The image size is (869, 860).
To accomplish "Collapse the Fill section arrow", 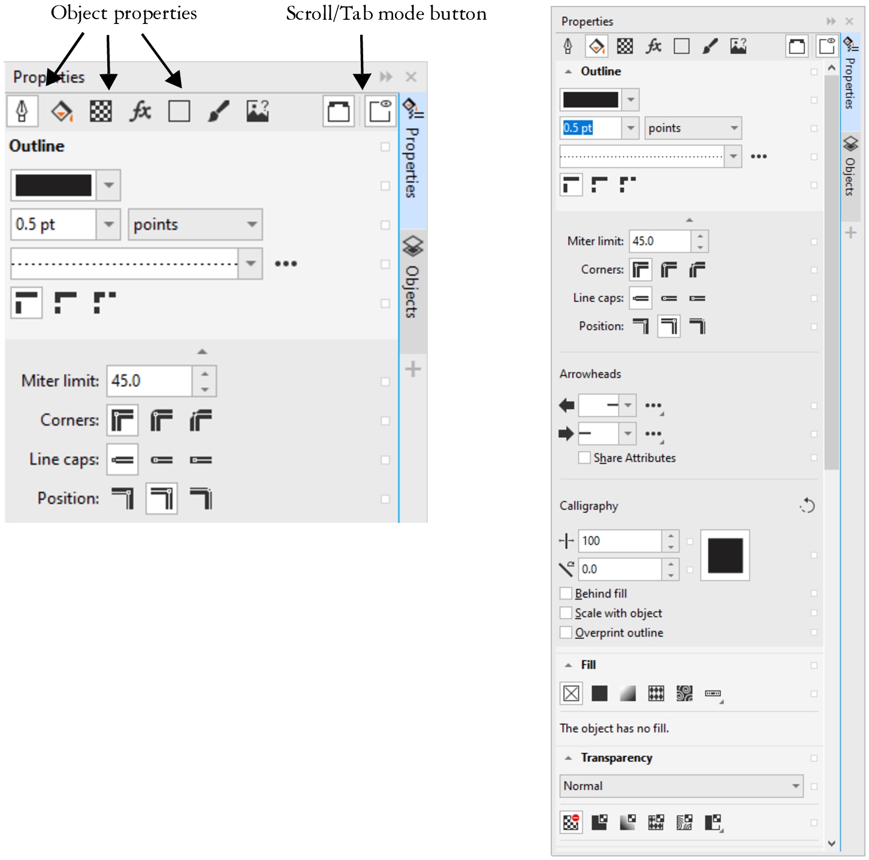I will point(568,665).
